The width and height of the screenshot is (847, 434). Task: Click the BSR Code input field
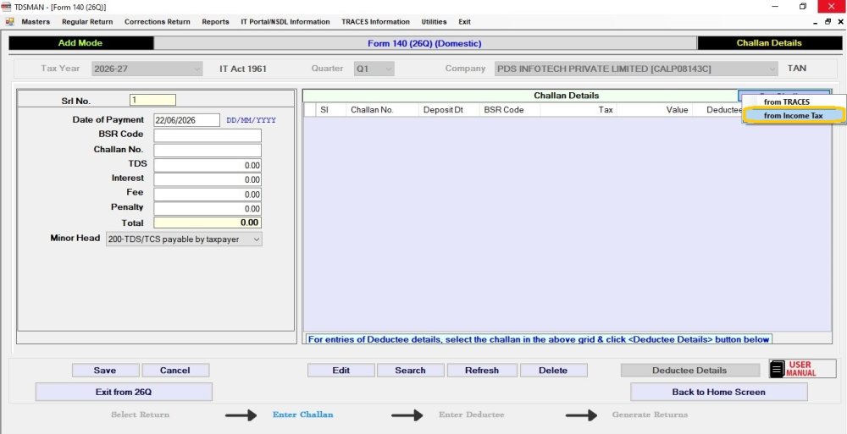coord(208,135)
